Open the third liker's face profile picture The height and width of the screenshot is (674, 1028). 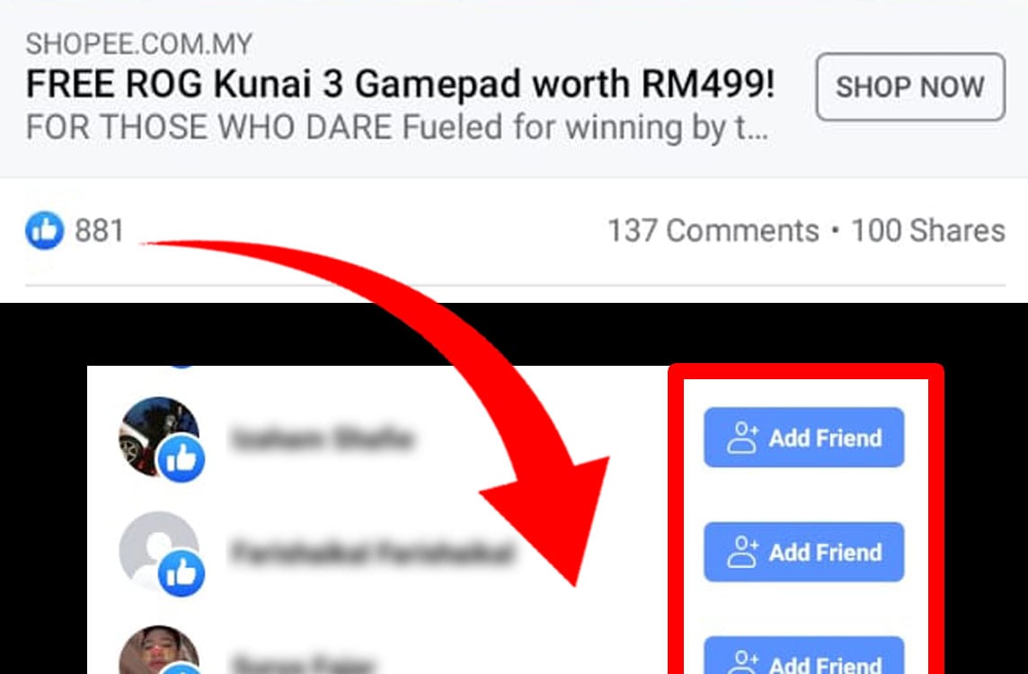(x=159, y=650)
